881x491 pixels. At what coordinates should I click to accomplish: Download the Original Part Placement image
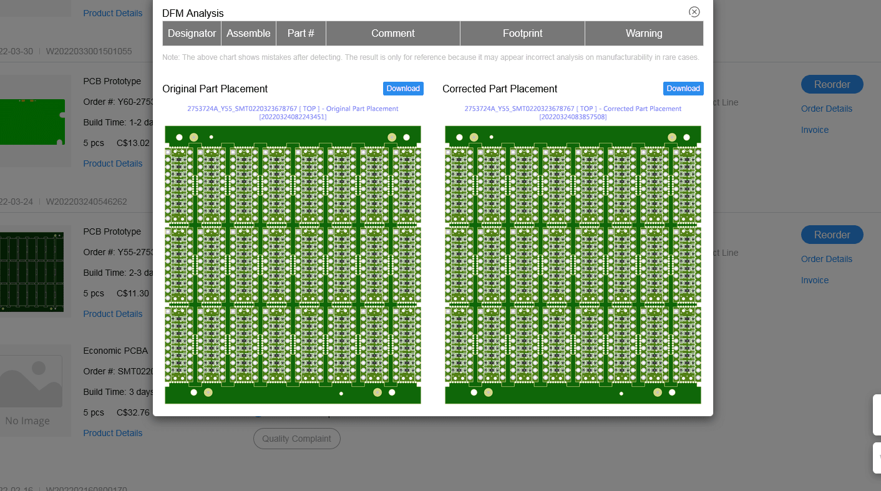pos(403,89)
